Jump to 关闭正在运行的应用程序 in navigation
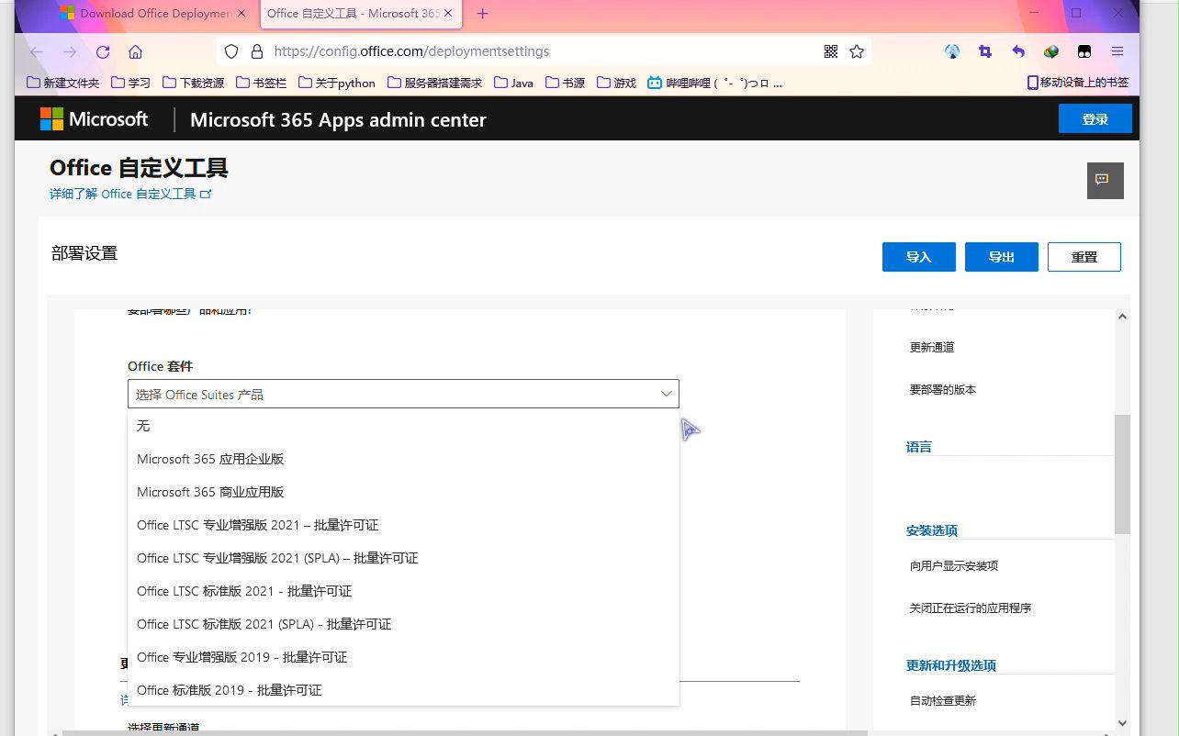The height and width of the screenshot is (736, 1179). tap(971, 608)
